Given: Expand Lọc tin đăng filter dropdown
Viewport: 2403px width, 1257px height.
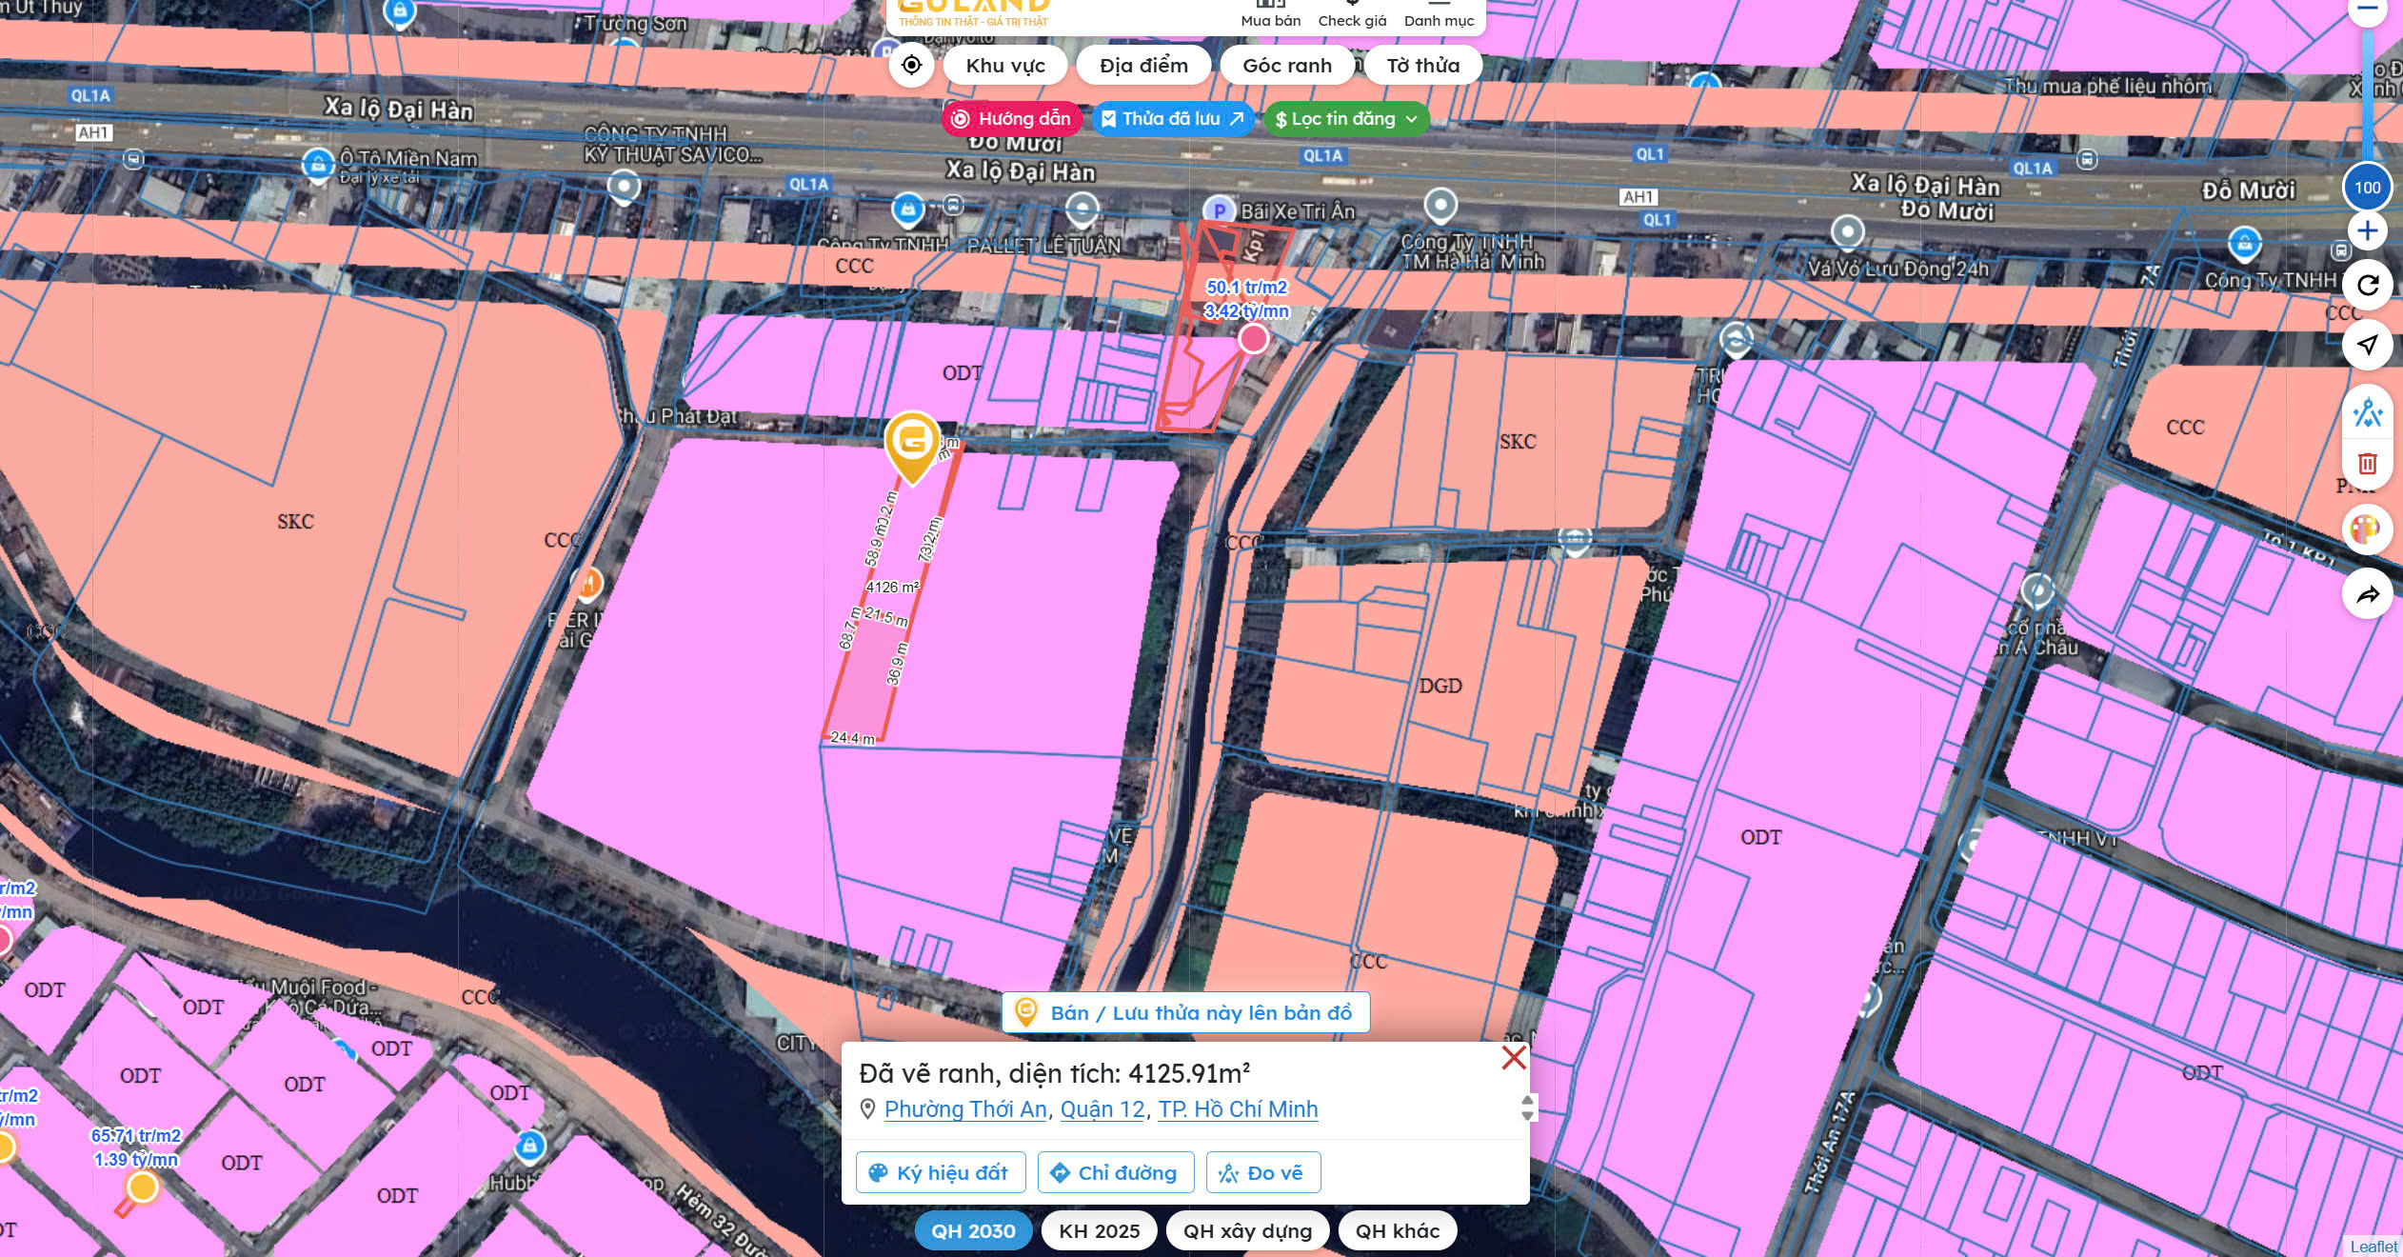Looking at the screenshot, I should point(1346,119).
